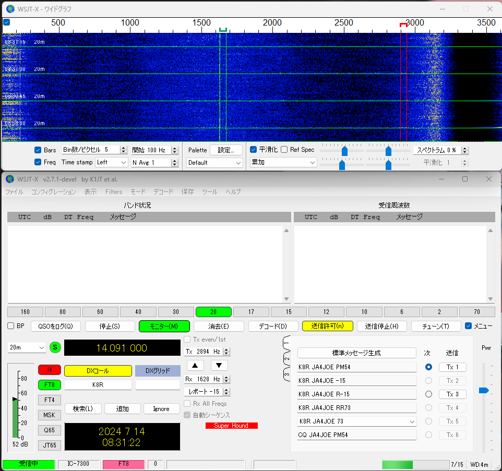Screen dimensions: 502x471
Task: Adjust the upper-left Wide Graph gain slider
Action: (344, 151)
